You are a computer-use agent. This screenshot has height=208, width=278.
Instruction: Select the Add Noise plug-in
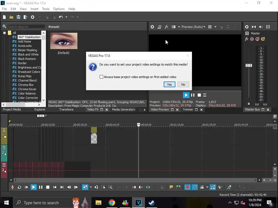(x=24, y=41)
